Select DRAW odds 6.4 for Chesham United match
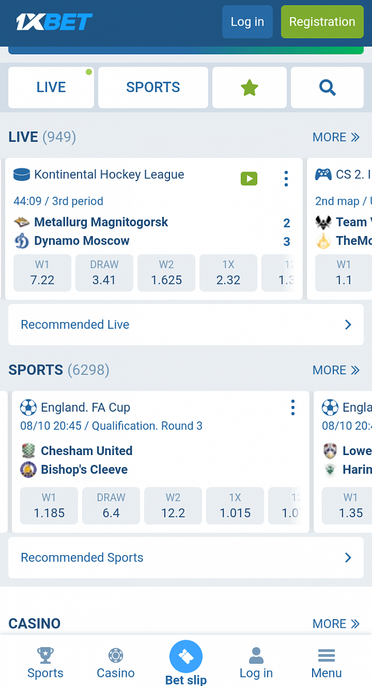The image size is (372, 686). 111,506
